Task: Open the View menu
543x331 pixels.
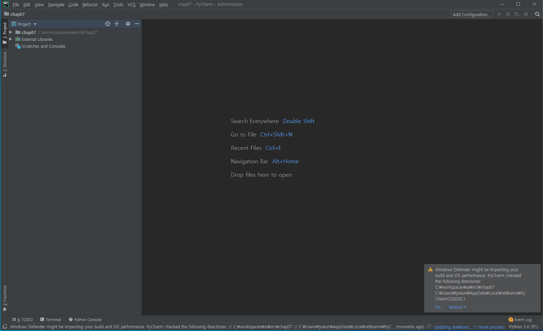Action: tap(39, 4)
